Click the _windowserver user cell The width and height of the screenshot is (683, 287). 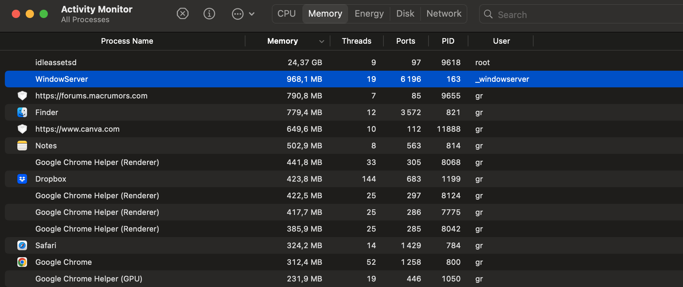click(502, 79)
